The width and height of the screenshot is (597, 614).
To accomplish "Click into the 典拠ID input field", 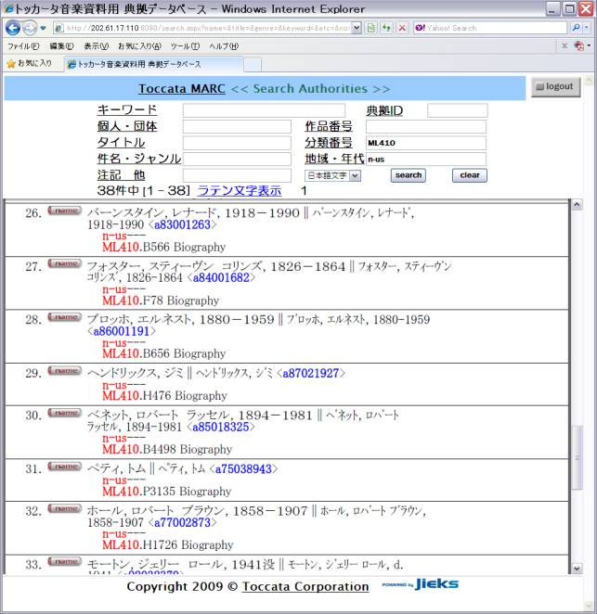I will [x=458, y=110].
